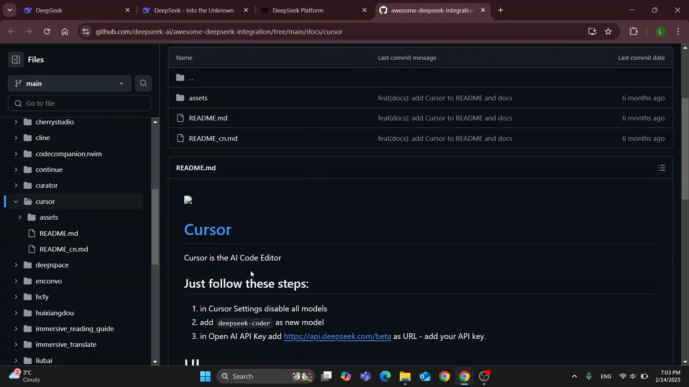Expand the deepspace folder
The width and height of the screenshot is (689, 387).
point(16,265)
